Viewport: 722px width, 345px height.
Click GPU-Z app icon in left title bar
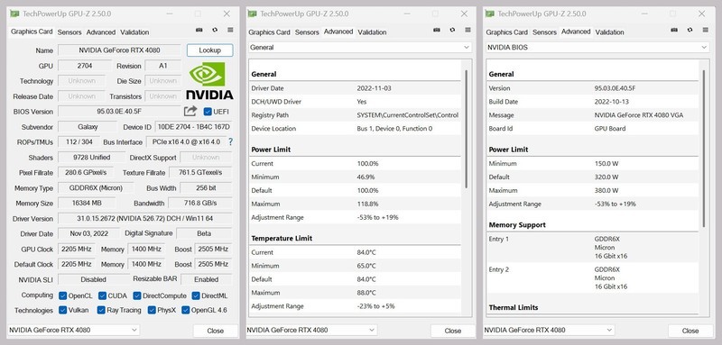click(x=14, y=14)
